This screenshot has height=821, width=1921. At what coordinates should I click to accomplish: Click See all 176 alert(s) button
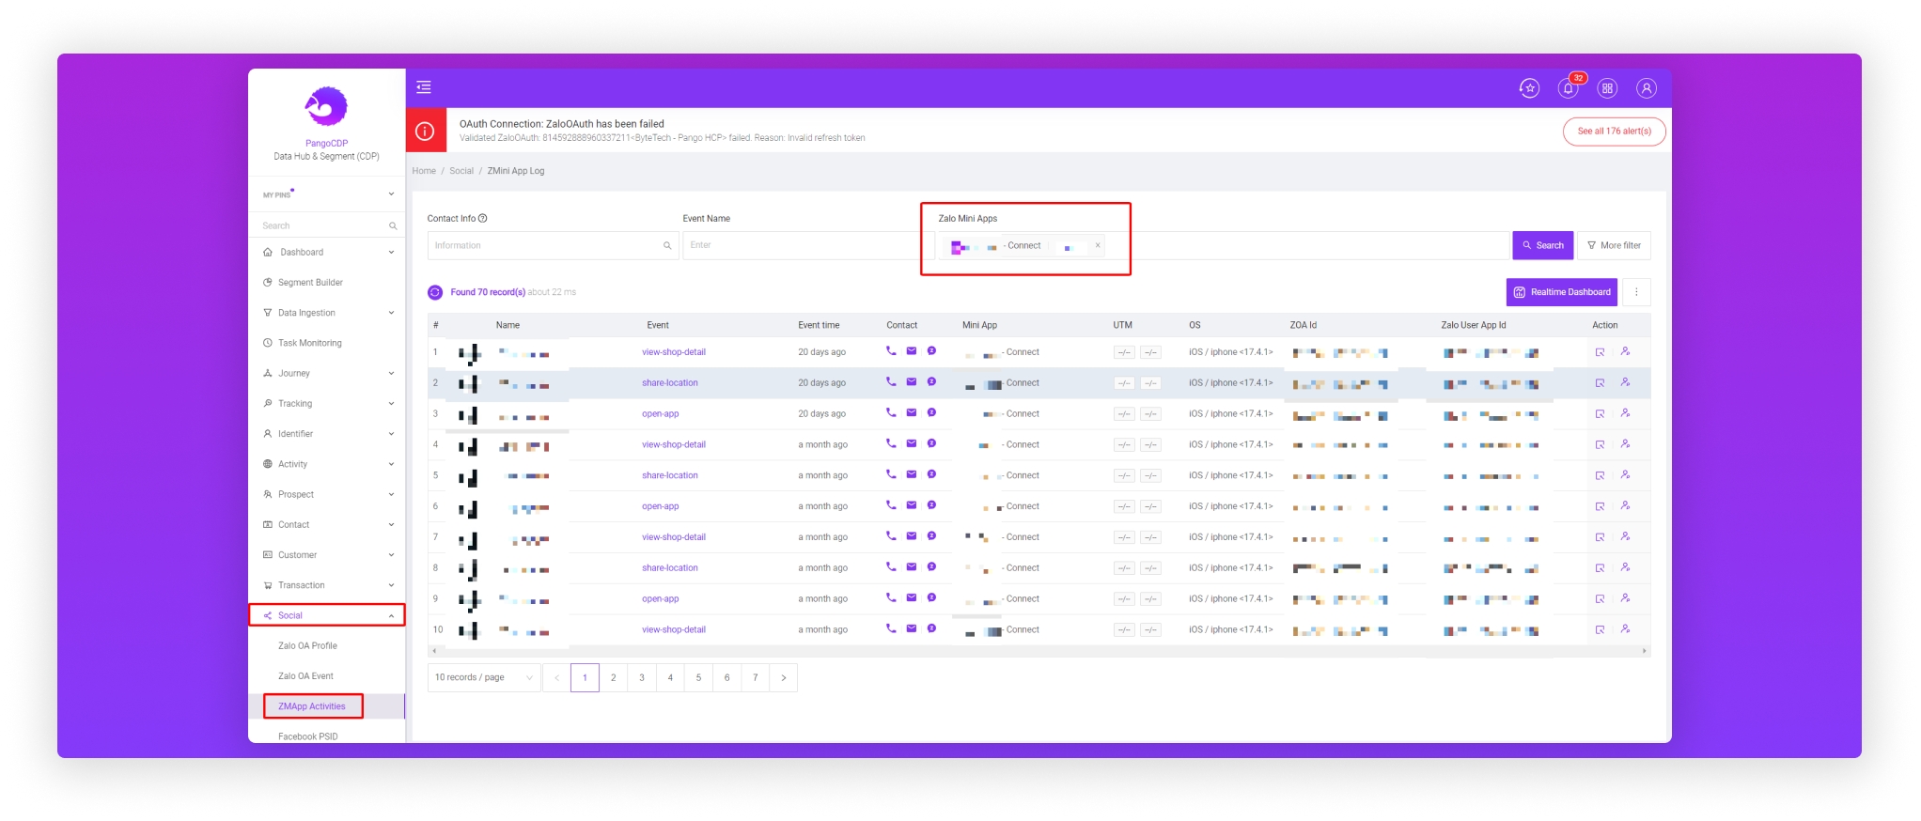click(1614, 132)
